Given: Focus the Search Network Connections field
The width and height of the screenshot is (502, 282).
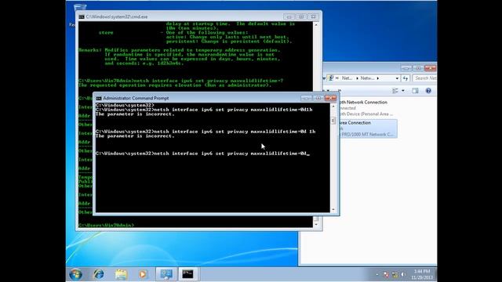Looking at the screenshot, I should [424, 78].
